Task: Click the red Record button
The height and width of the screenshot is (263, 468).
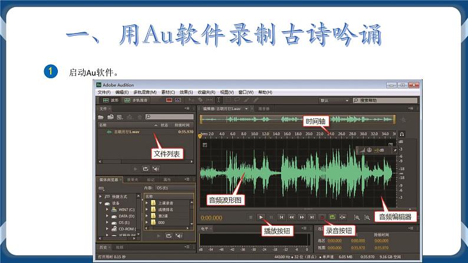Action: tap(322, 218)
